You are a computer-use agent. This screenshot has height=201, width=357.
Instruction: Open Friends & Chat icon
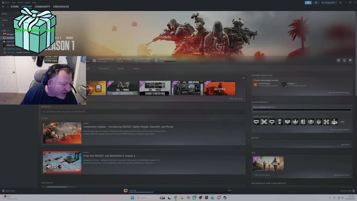[x=353, y=191]
